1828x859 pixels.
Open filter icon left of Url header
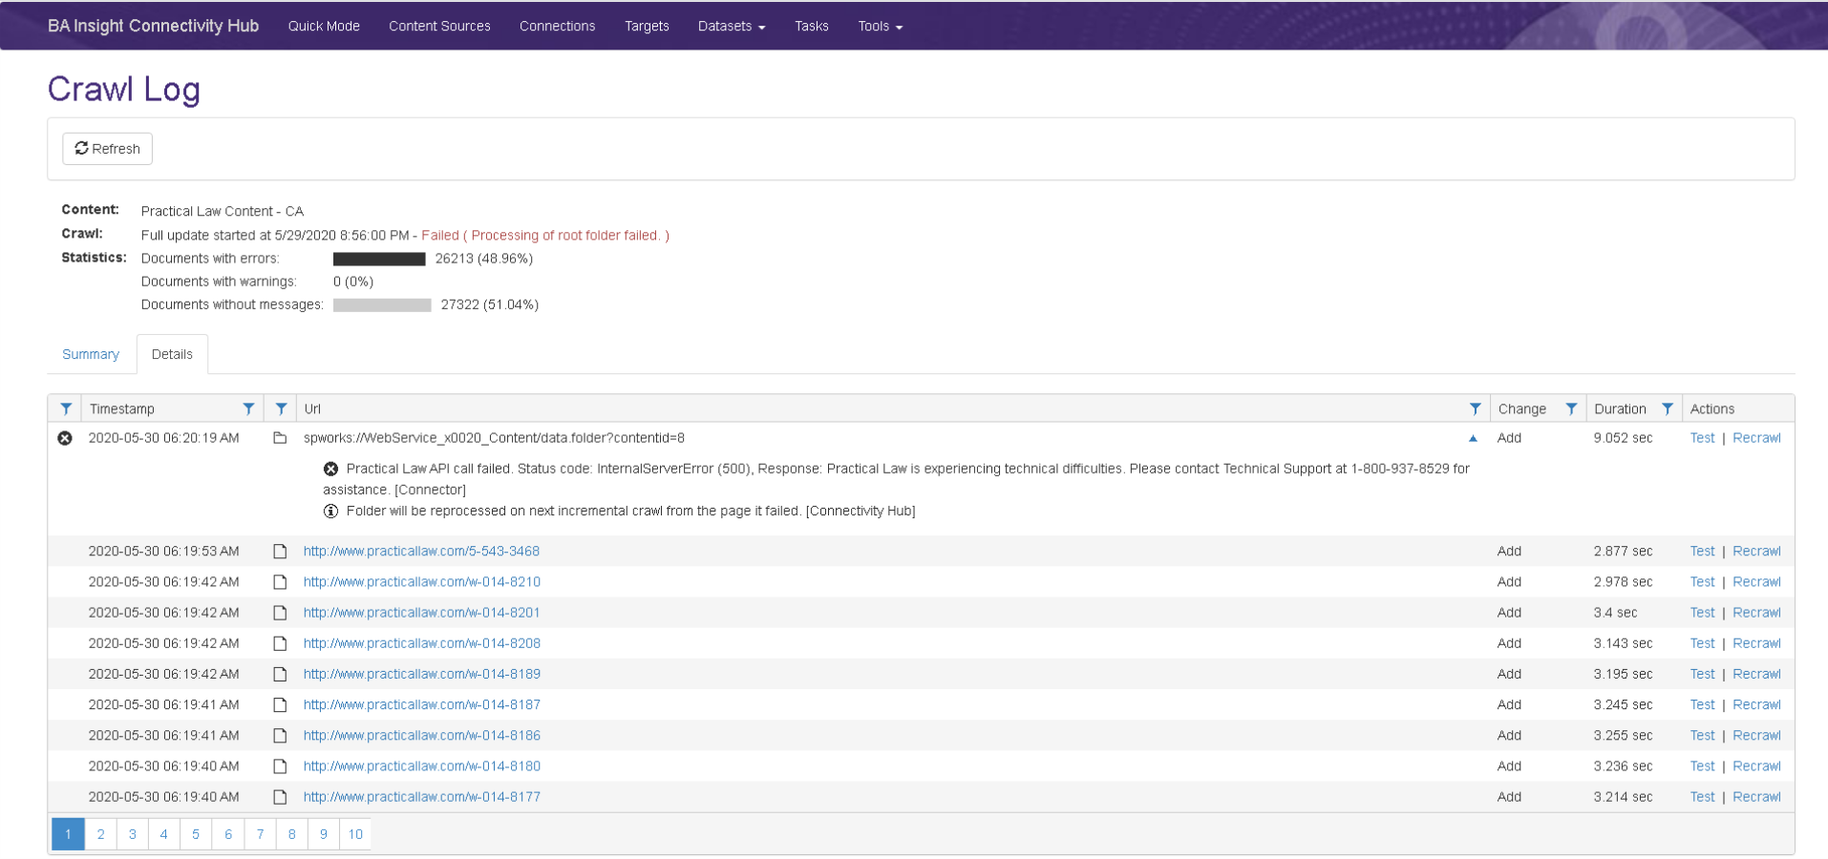click(281, 409)
